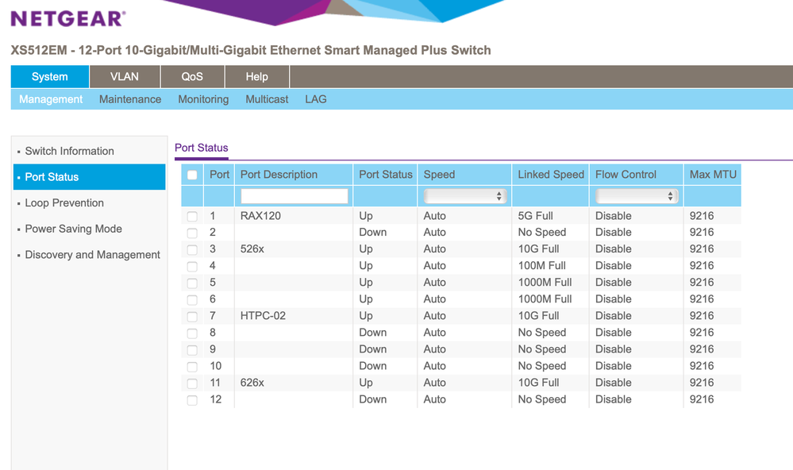Screen dimensions: 793x470
Task: Open the VLAN main tab
Action: (x=124, y=77)
